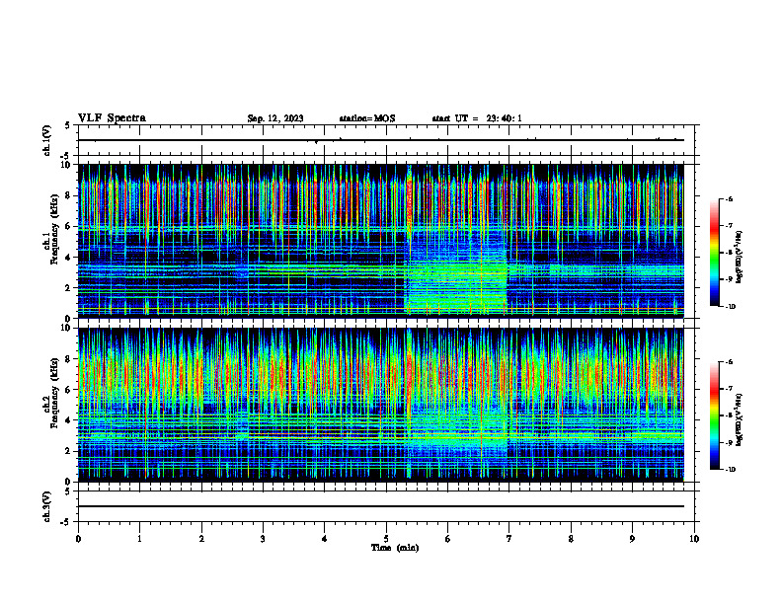782x604 pixels.
Task: Click the "Time (min)" x-axis label
Action: (395, 548)
